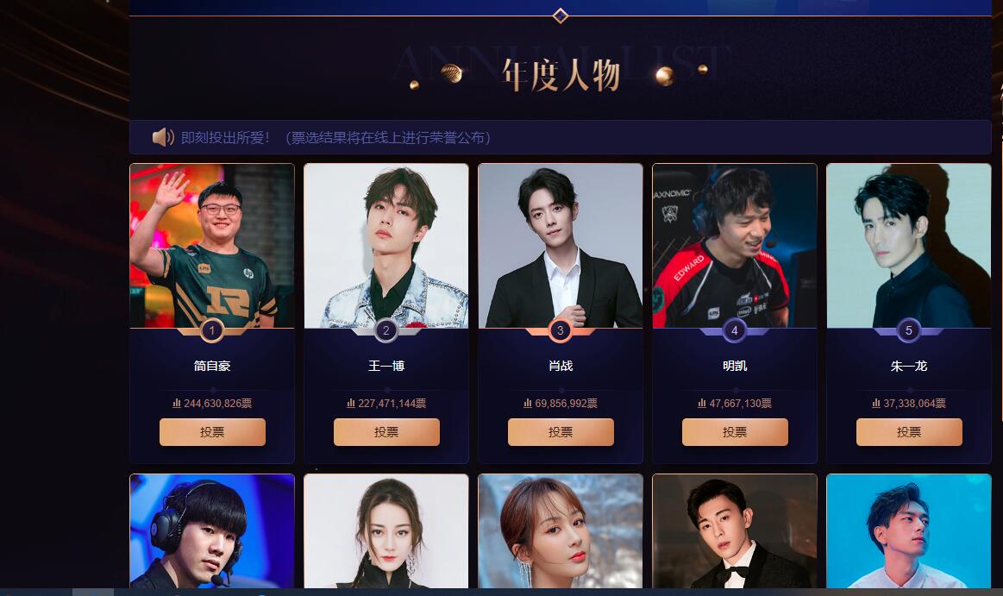
Task: Cast a vote for 肖战
Action: click(561, 432)
